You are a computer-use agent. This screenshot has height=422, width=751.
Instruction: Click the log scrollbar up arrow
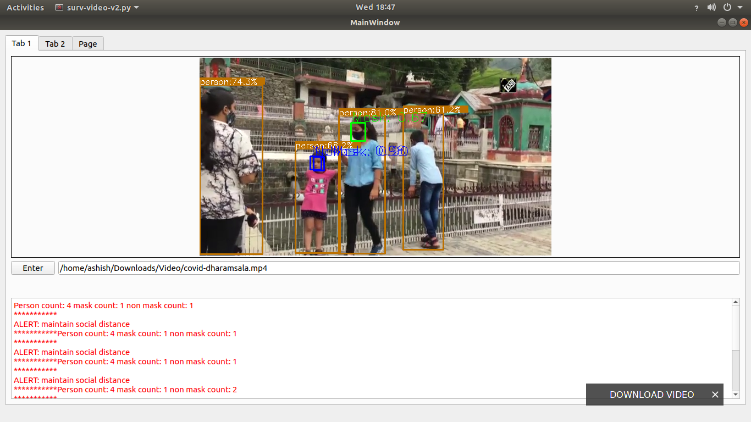(736, 302)
